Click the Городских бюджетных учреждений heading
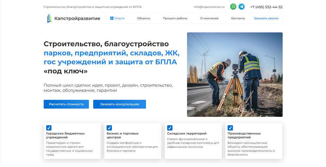This screenshot has height=167, width=326. pyautogui.click(x=65, y=135)
